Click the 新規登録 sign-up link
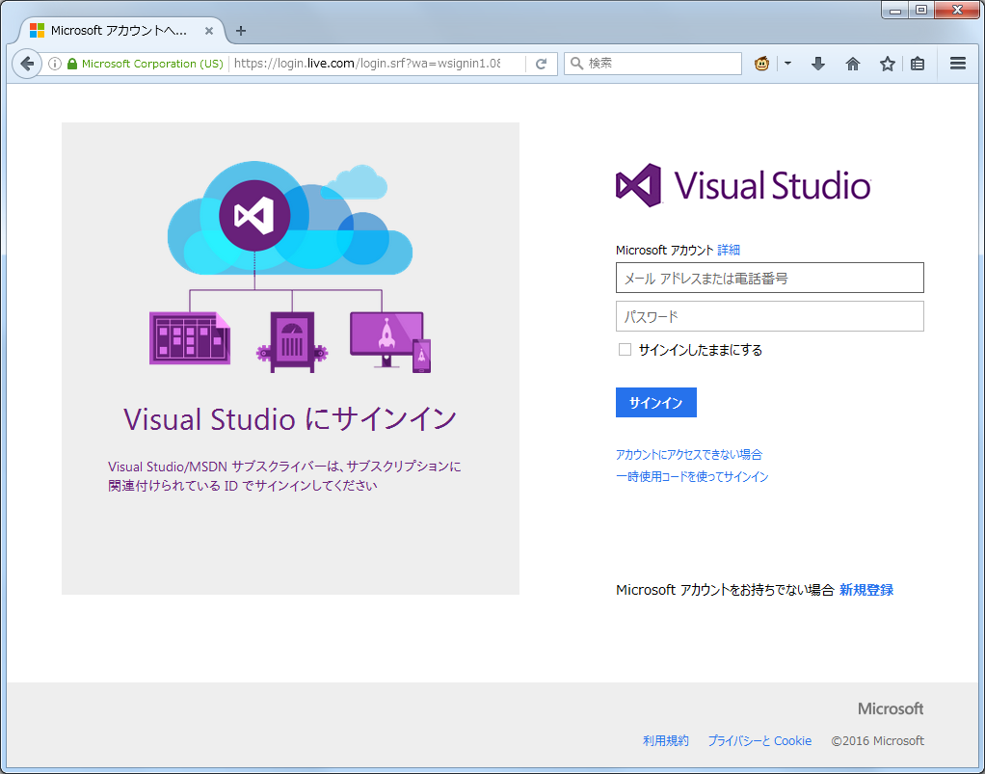The image size is (985, 774). pyautogui.click(x=865, y=590)
